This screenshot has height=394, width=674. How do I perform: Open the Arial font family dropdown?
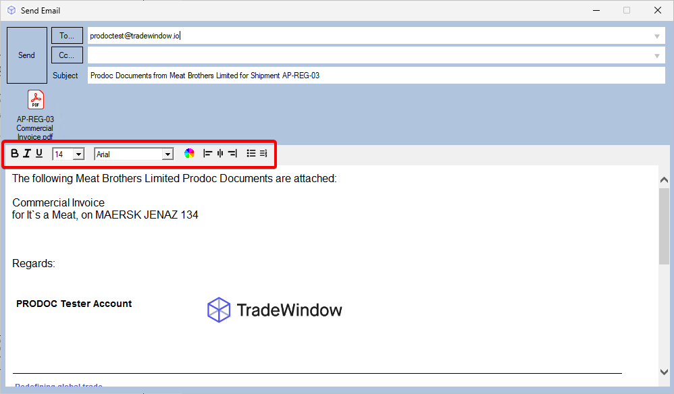[x=167, y=154]
